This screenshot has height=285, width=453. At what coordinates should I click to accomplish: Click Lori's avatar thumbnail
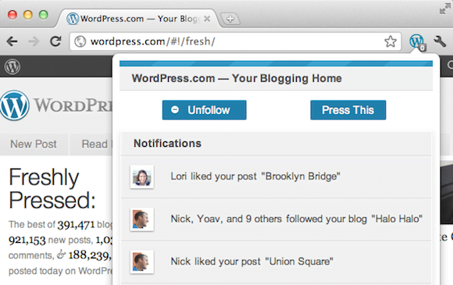(142, 176)
